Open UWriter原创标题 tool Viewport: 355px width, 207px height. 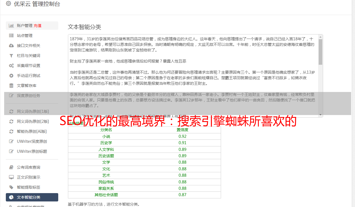point(32,151)
